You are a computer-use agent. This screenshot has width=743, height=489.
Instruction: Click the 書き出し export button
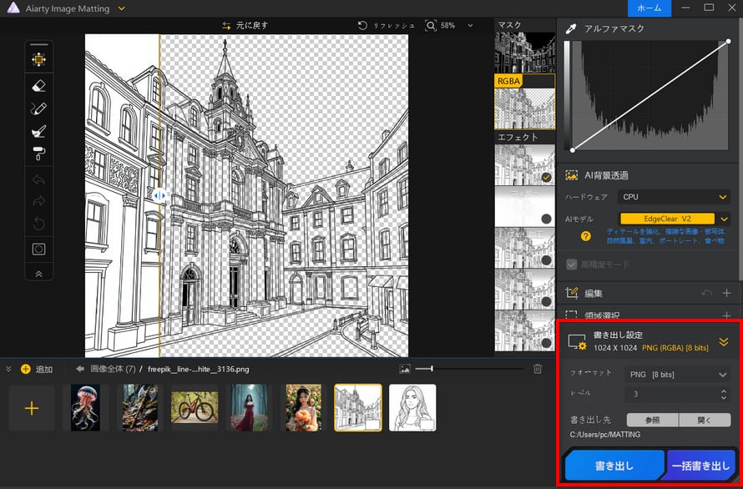614,466
